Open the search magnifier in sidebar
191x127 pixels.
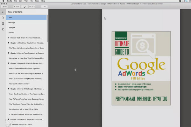point(3,18)
